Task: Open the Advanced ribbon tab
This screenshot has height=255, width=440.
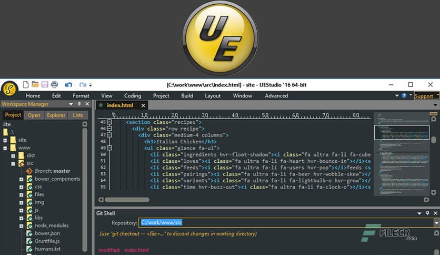Action: coord(276,96)
